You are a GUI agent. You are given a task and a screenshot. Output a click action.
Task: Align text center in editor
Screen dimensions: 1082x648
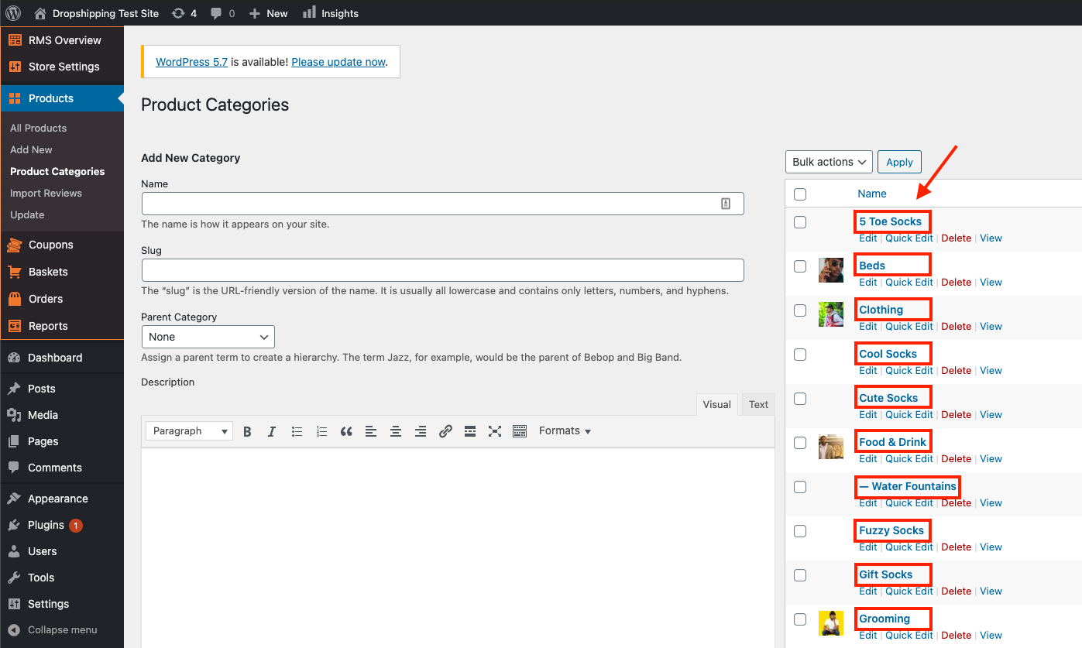396,431
